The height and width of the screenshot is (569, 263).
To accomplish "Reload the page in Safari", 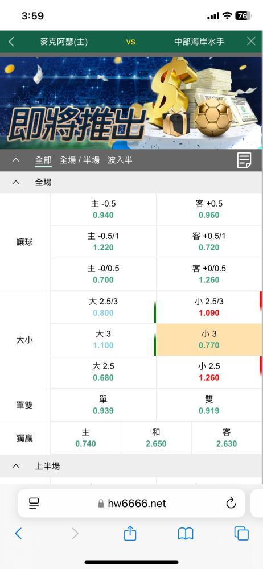I will tap(231, 504).
